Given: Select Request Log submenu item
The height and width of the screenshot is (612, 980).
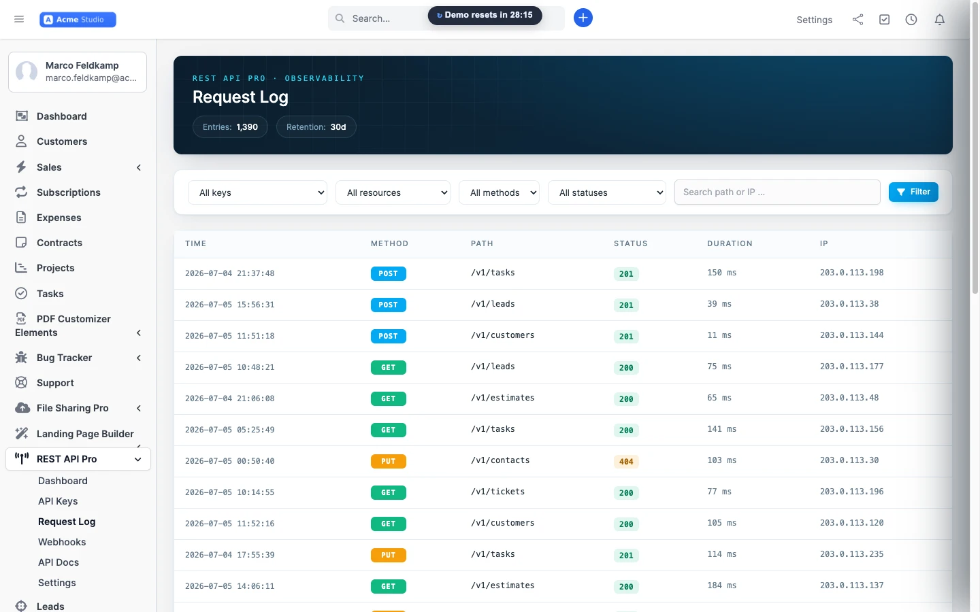Looking at the screenshot, I should 67,522.
